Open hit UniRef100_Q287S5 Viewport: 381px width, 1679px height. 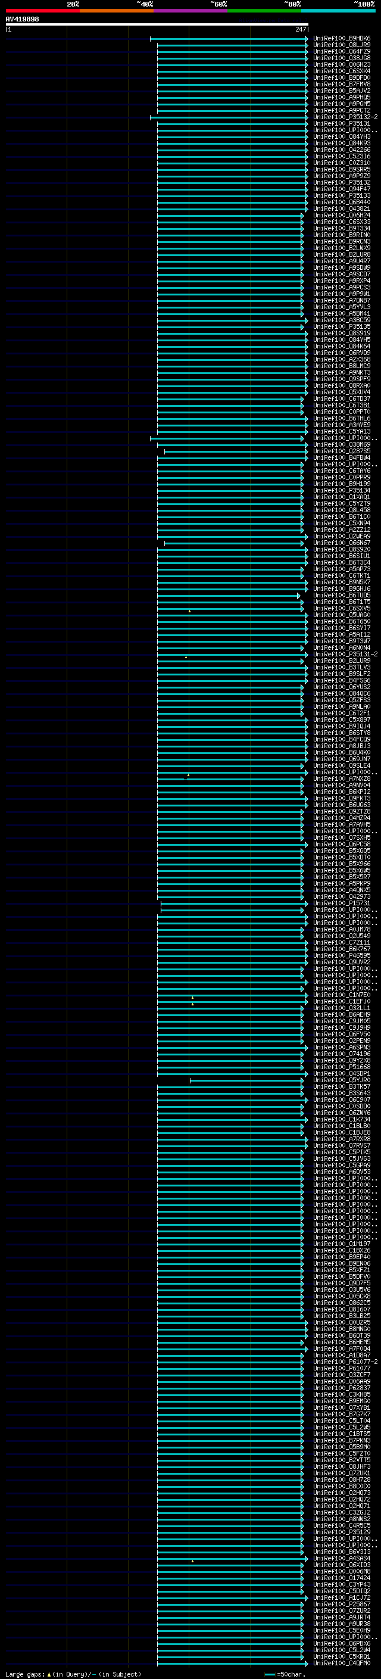pos(341,451)
